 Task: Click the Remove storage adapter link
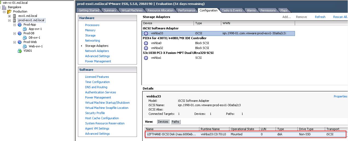301,17
